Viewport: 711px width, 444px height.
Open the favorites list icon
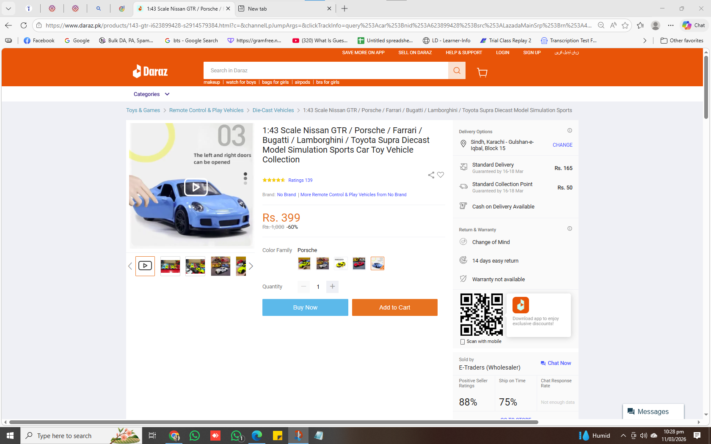[640, 25]
